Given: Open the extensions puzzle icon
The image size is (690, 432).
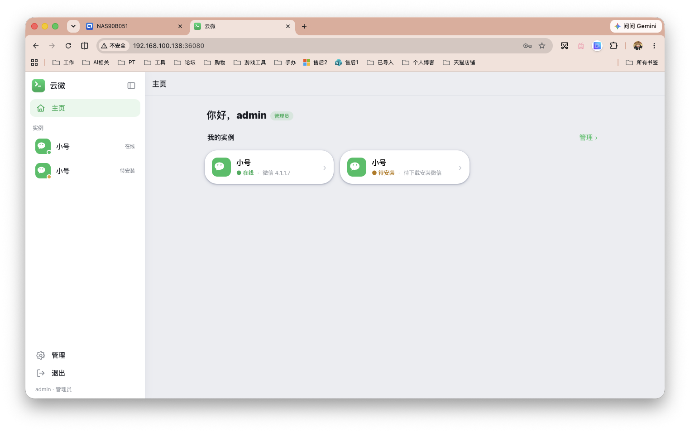Looking at the screenshot, I should pyautogui.click(x=613, y=46).
